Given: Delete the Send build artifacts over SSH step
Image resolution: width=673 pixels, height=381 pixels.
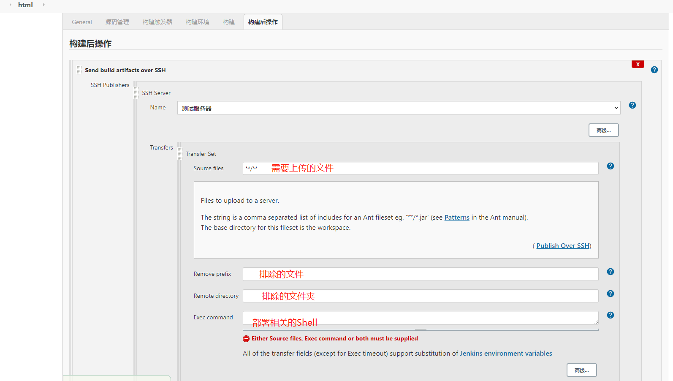Looking at the screenshot, I should (x=638, y=64).
